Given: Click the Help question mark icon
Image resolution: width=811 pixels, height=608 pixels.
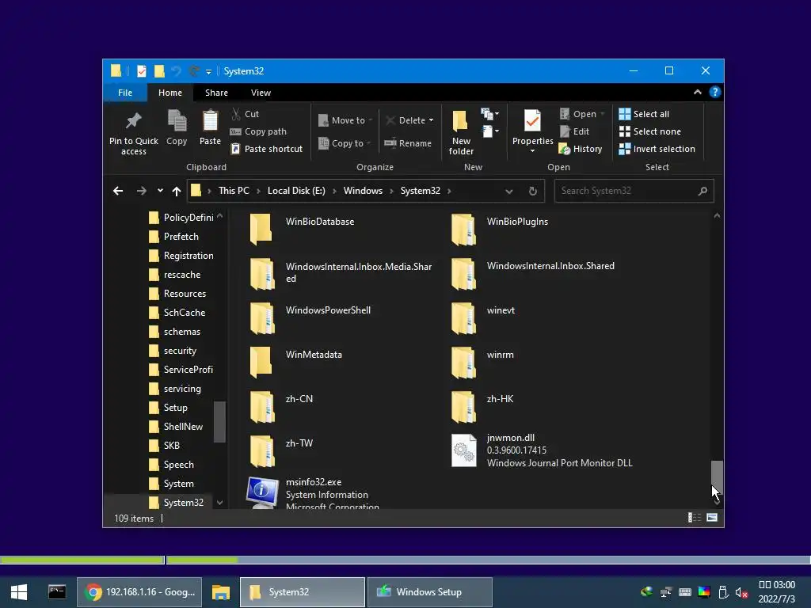Looking at the screenshot, I should [x=715, y=92].
